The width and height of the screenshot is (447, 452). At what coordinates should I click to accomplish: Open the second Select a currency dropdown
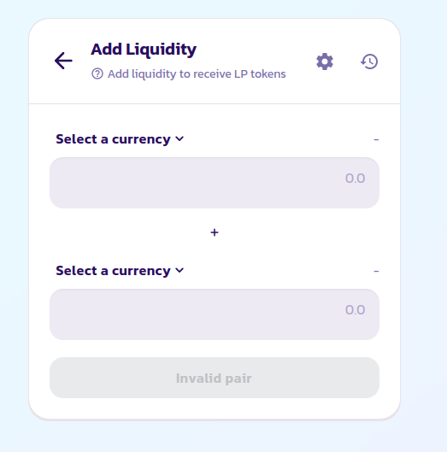(120, 271)
